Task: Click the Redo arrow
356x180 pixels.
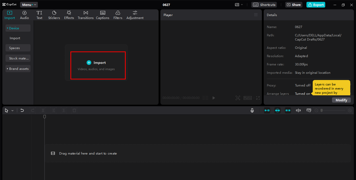Action: [x=33, y=110]
